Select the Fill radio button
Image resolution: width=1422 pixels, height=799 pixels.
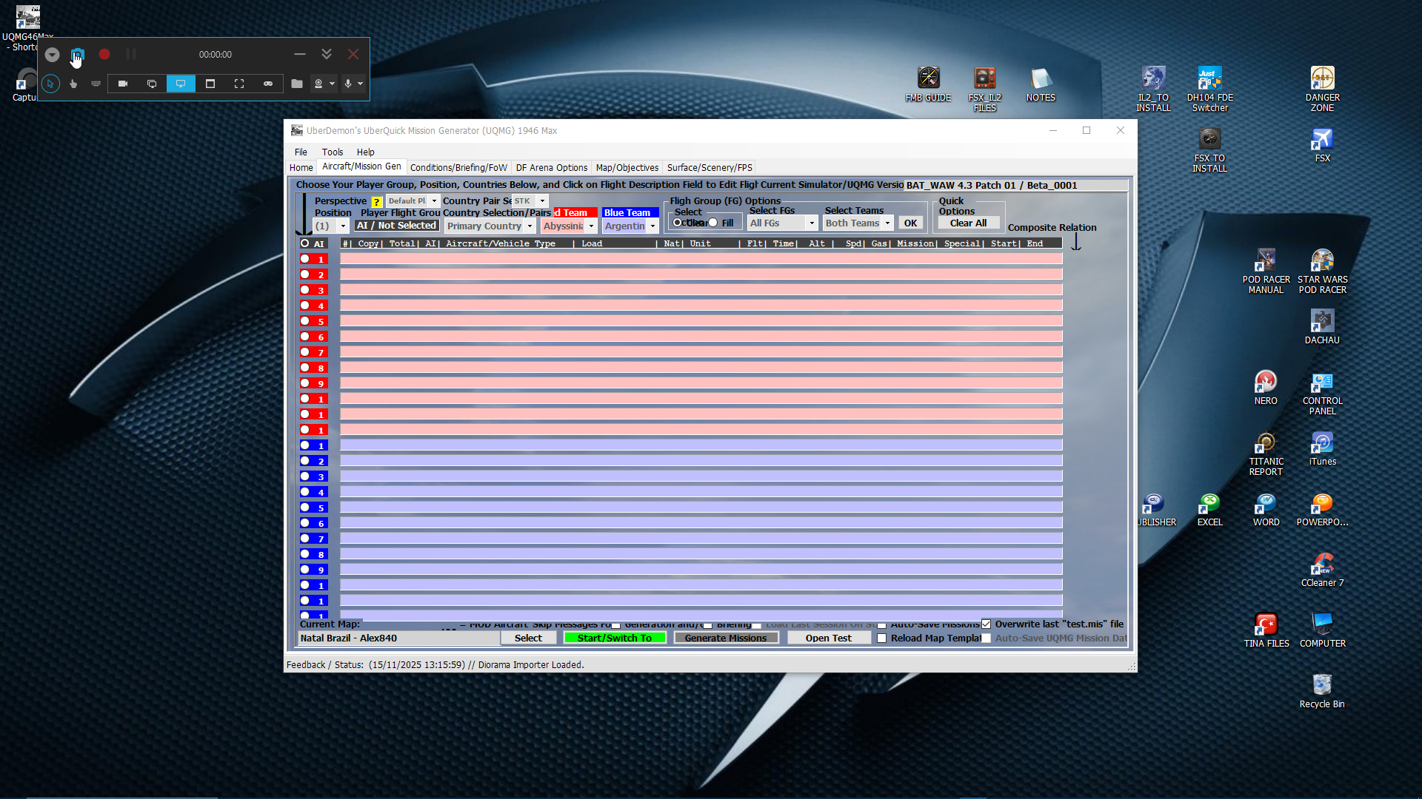click(713, 223)
